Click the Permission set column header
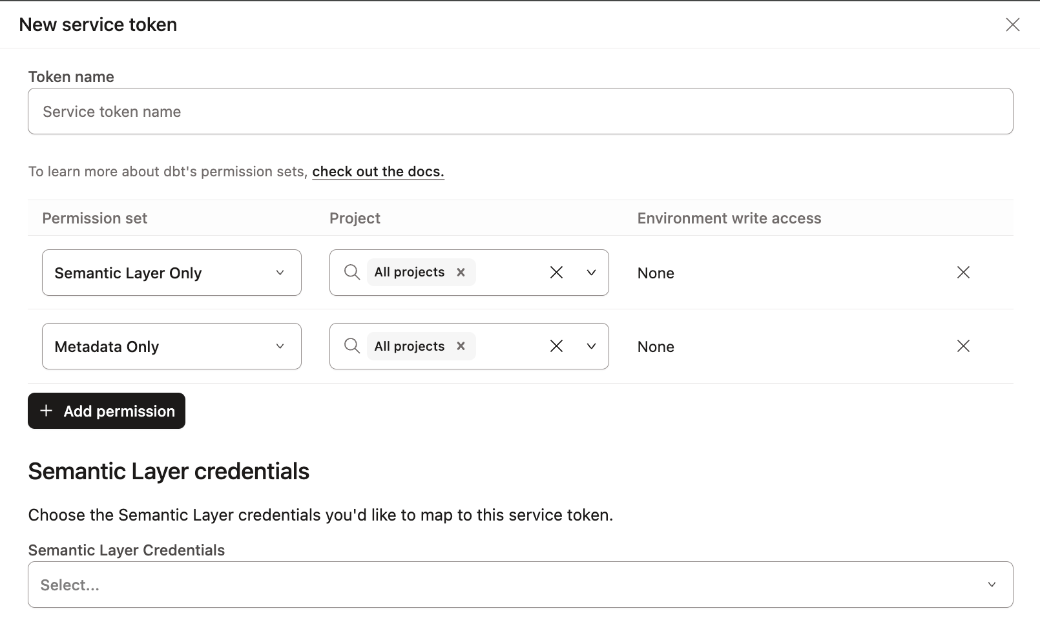Image resolution: width=1040 pixels, height=642 pixels. (x=94, y=218)
